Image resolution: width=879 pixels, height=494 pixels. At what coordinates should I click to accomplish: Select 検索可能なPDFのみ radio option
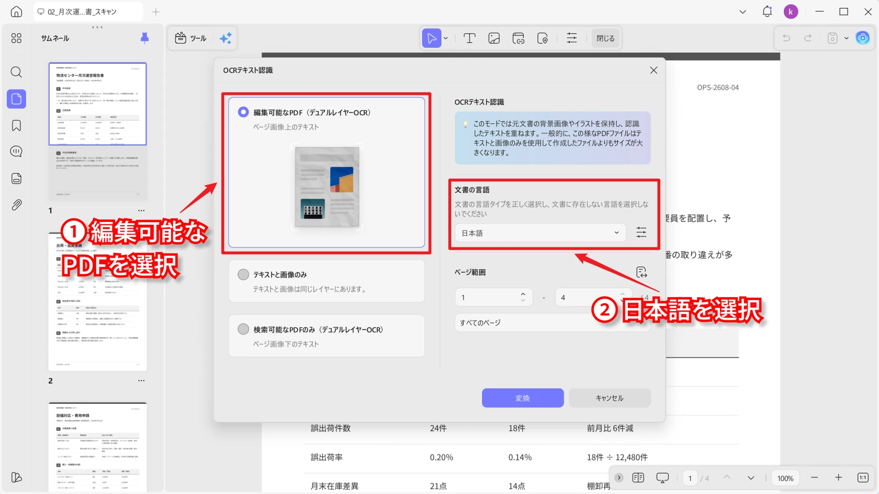point(243,329)
